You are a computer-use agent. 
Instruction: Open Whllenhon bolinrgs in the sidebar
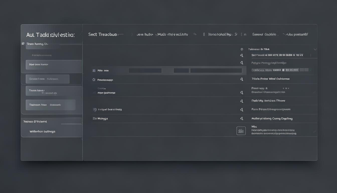tap(42, 131)
